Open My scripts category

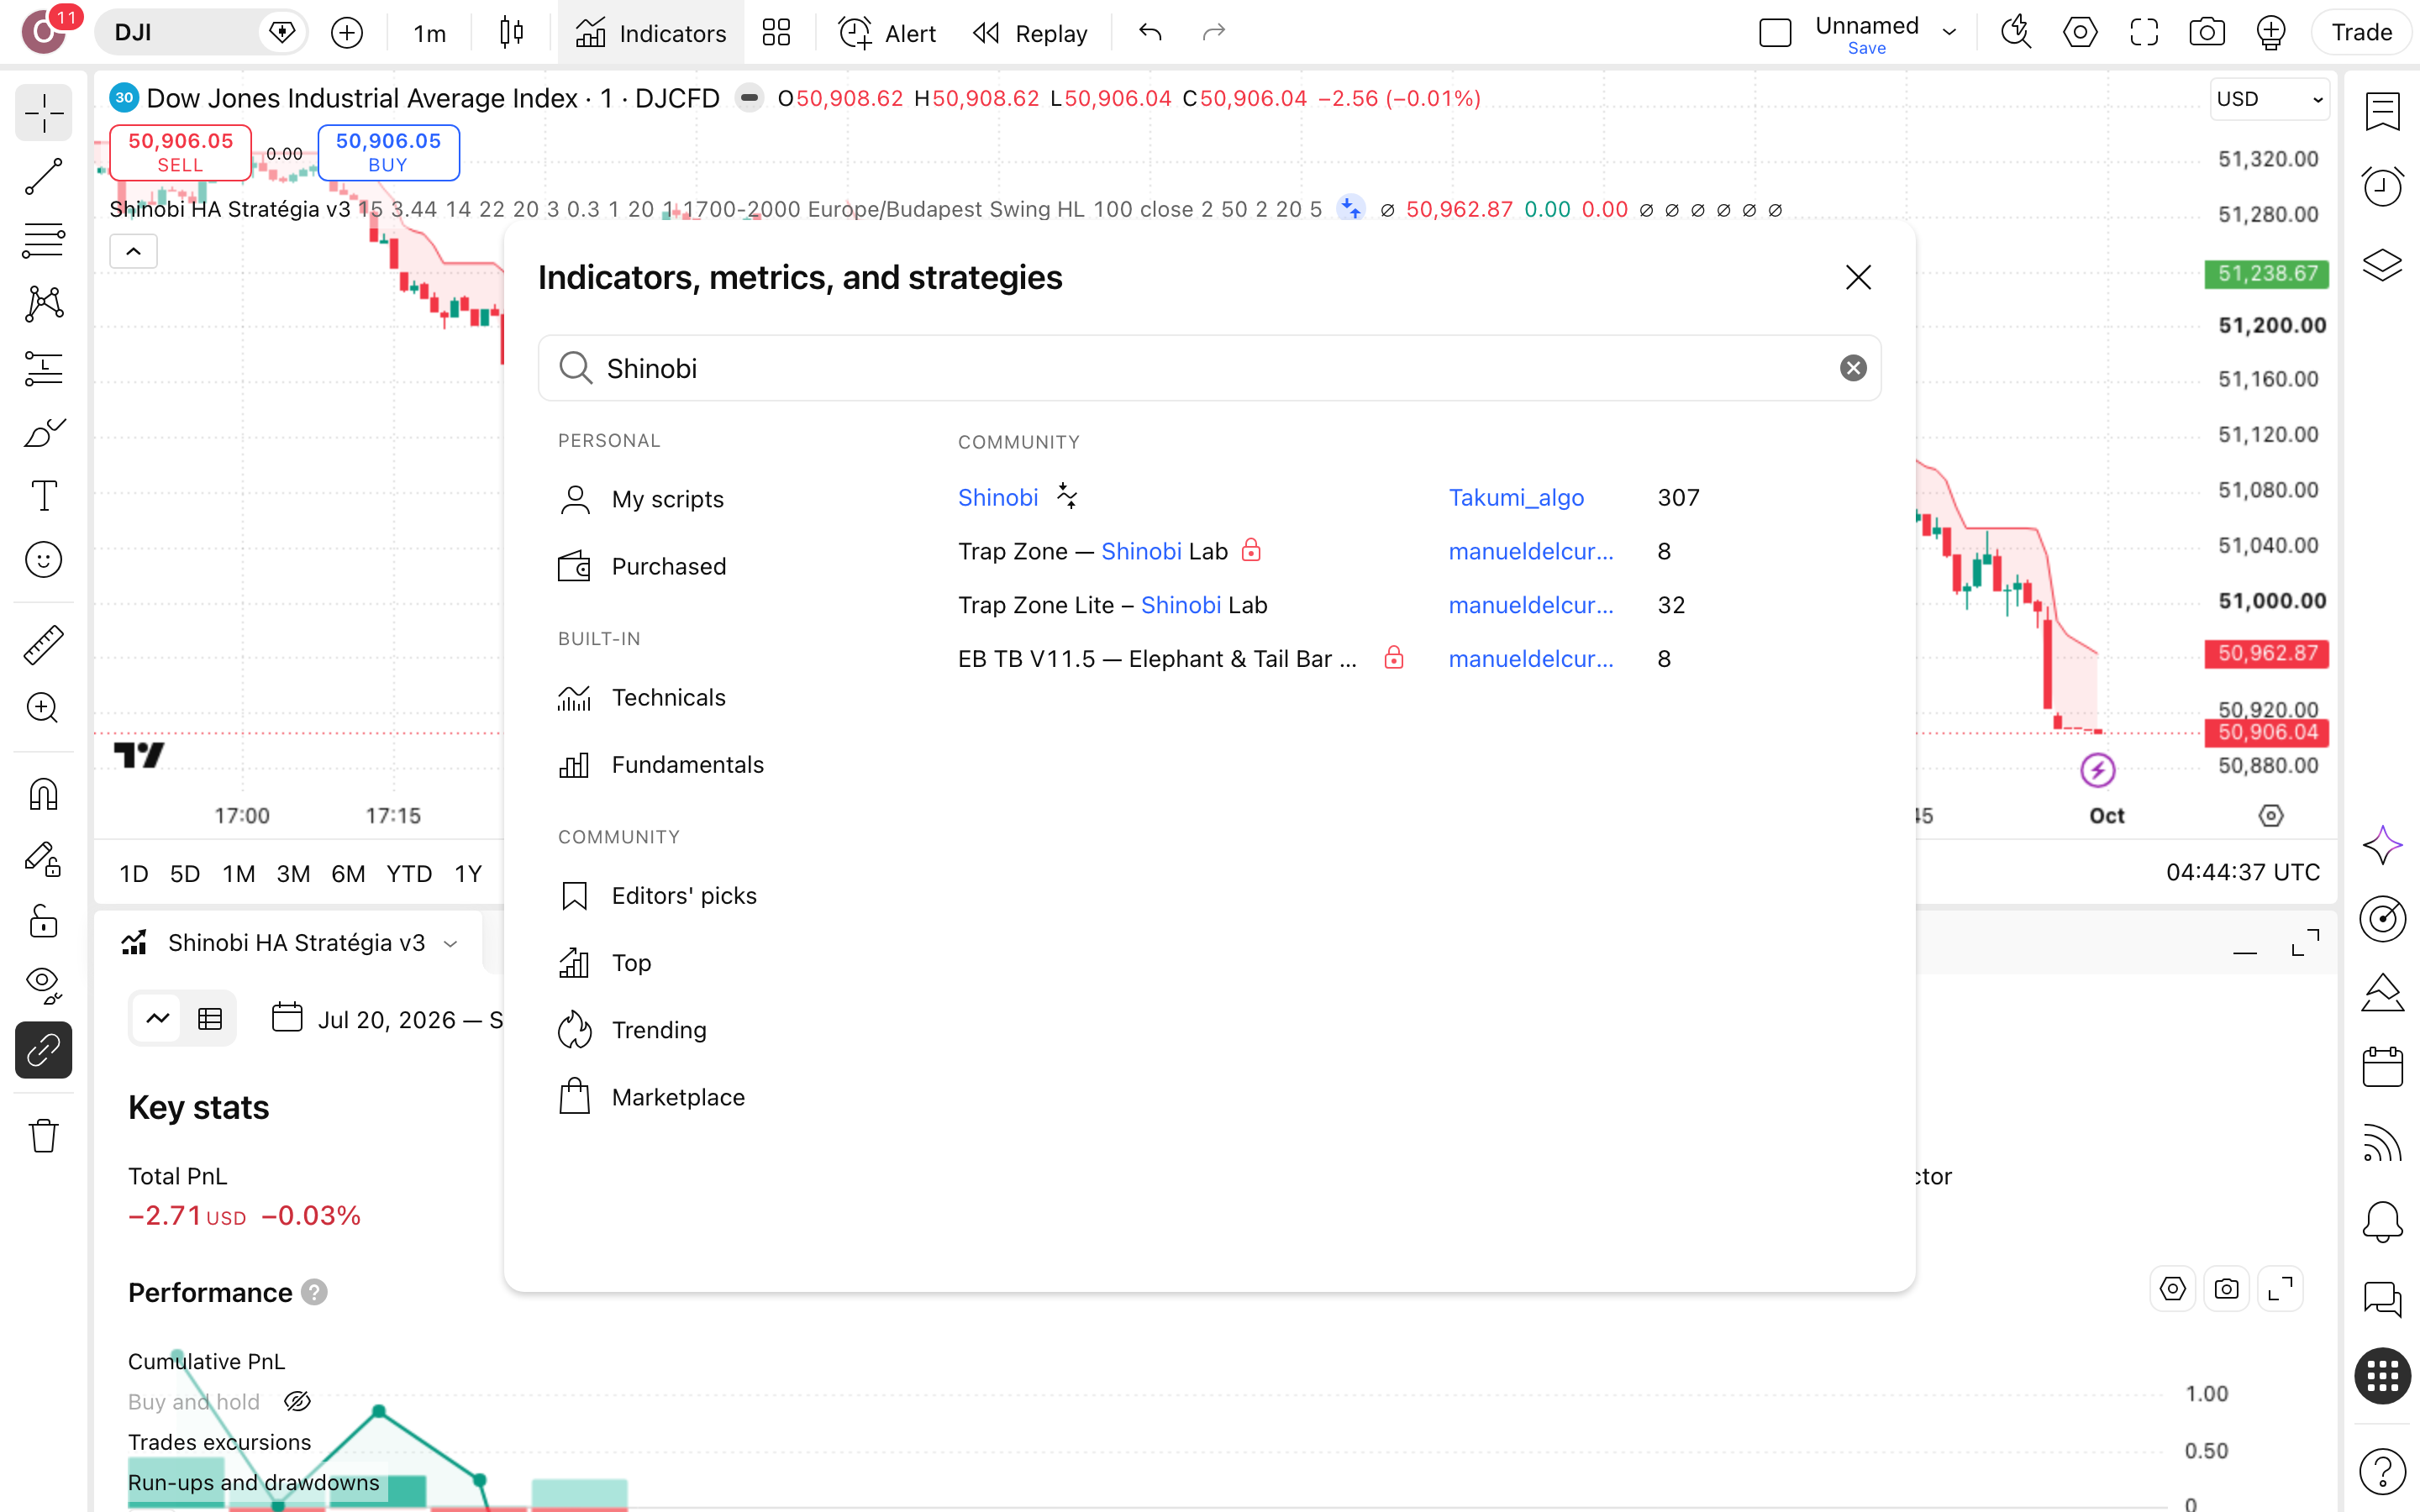click(640, 499)
